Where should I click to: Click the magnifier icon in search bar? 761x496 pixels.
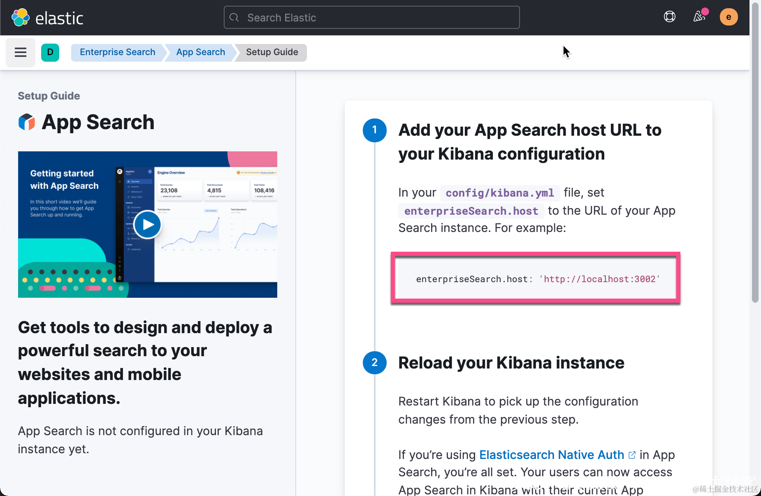(x=234, y=17)
